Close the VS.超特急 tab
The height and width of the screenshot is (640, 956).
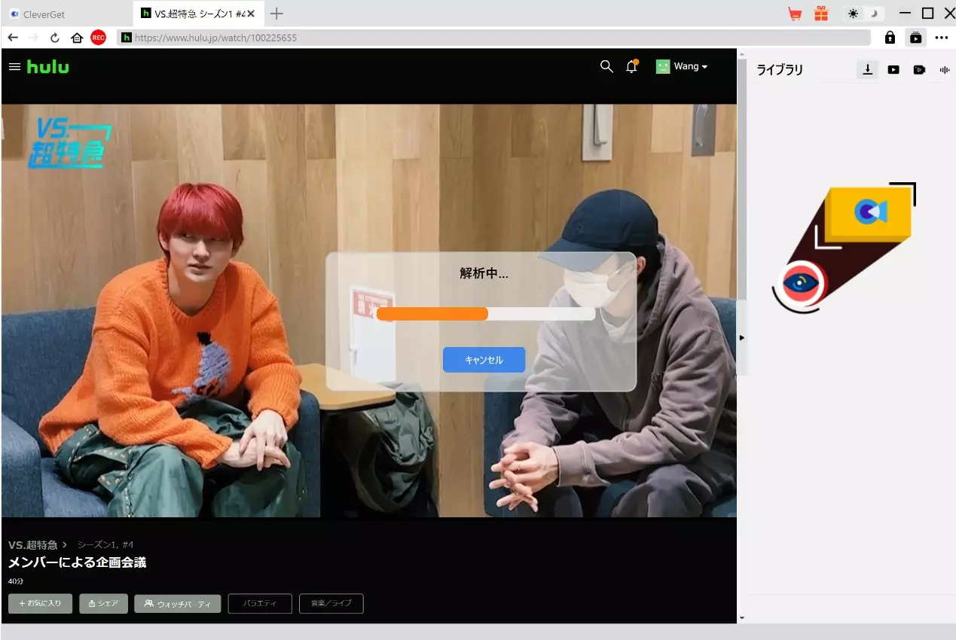(251, 14)
